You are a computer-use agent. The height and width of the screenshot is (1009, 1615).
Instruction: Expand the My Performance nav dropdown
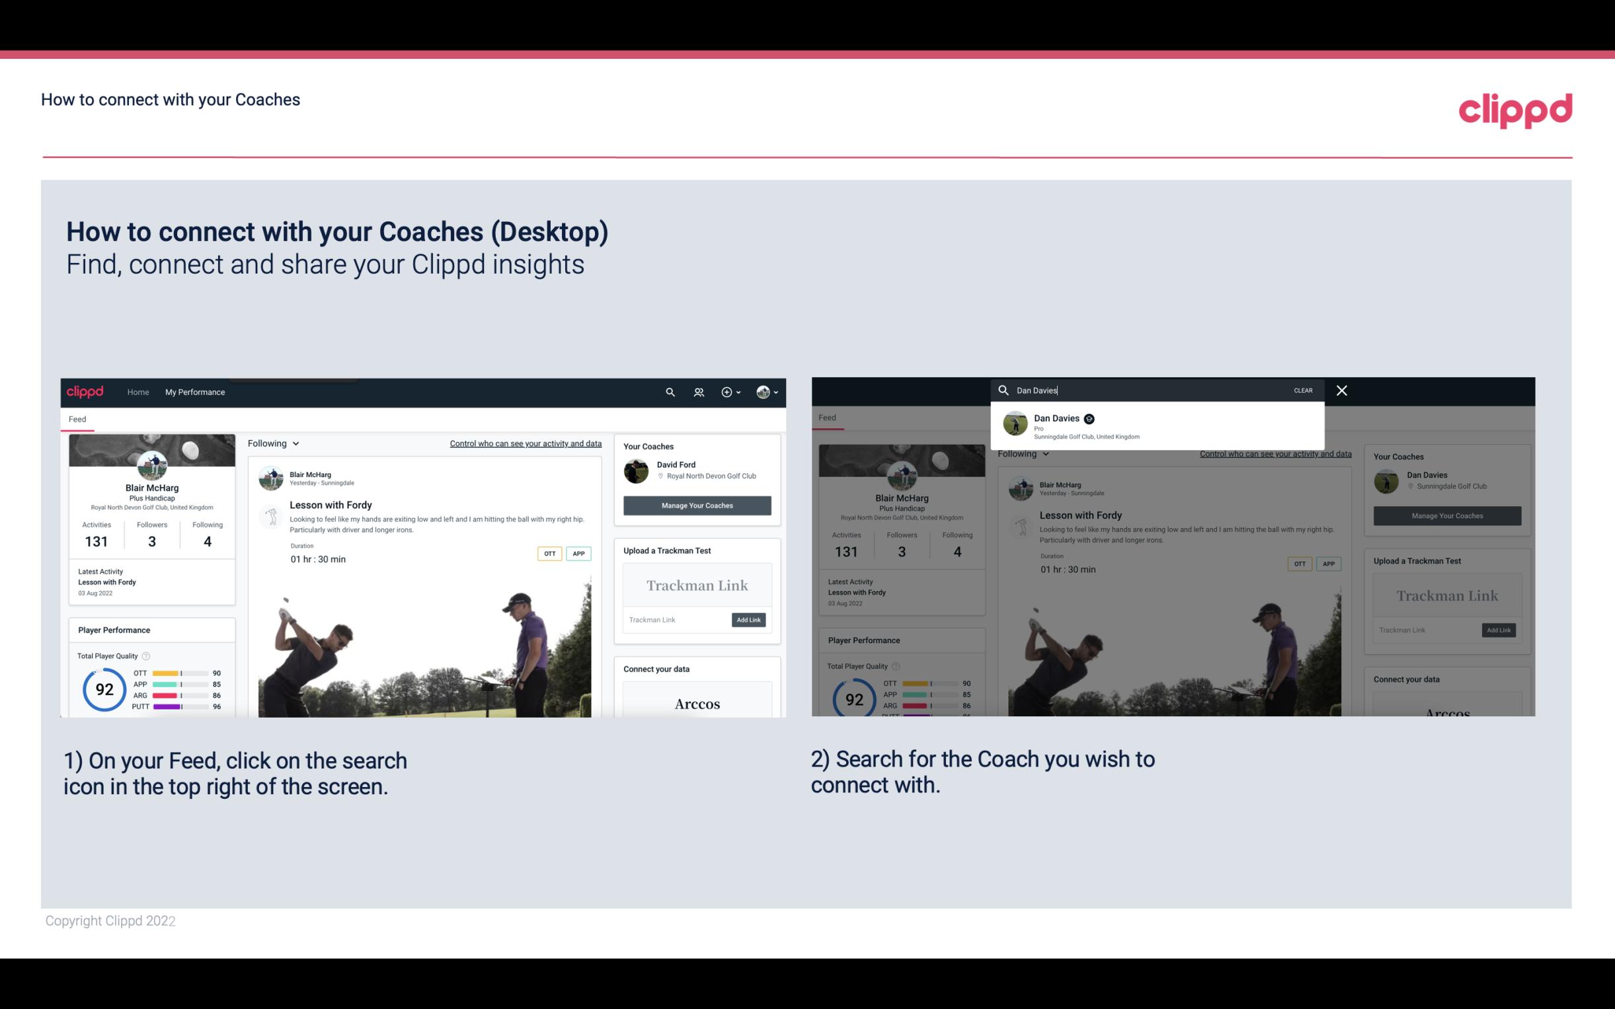click(x=195, y=392)
